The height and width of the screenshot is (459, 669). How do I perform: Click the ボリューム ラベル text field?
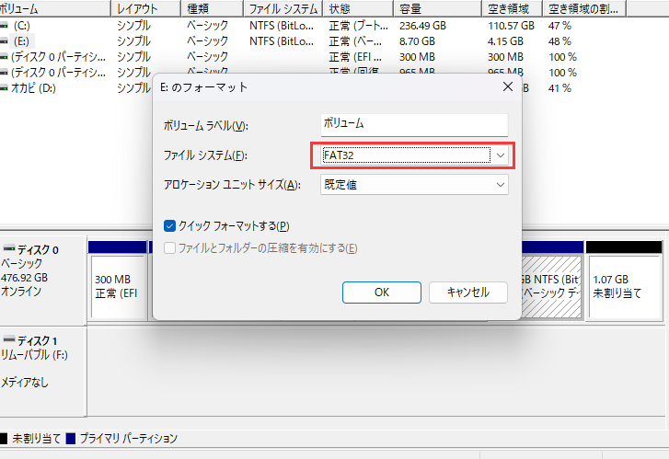[414, 124]
